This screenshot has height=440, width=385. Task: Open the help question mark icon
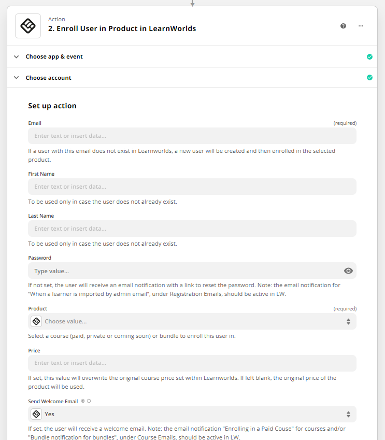[x=343, y=25]
